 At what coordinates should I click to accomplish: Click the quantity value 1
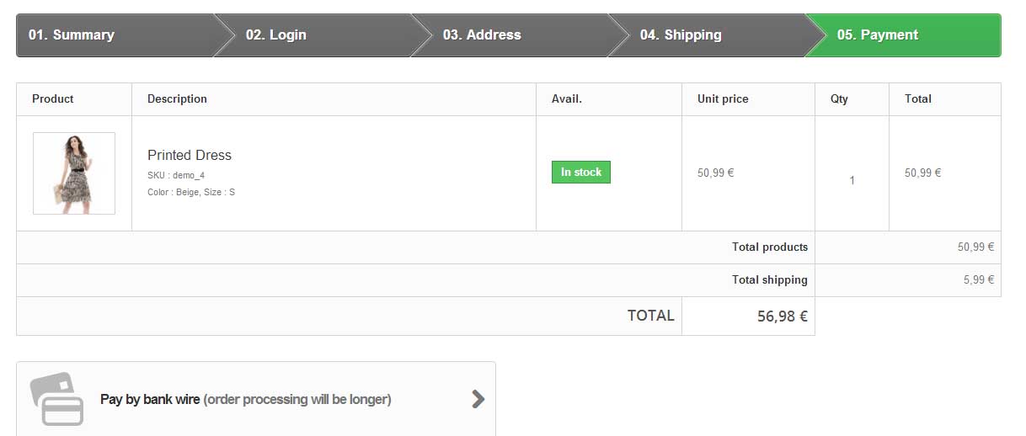852,180
